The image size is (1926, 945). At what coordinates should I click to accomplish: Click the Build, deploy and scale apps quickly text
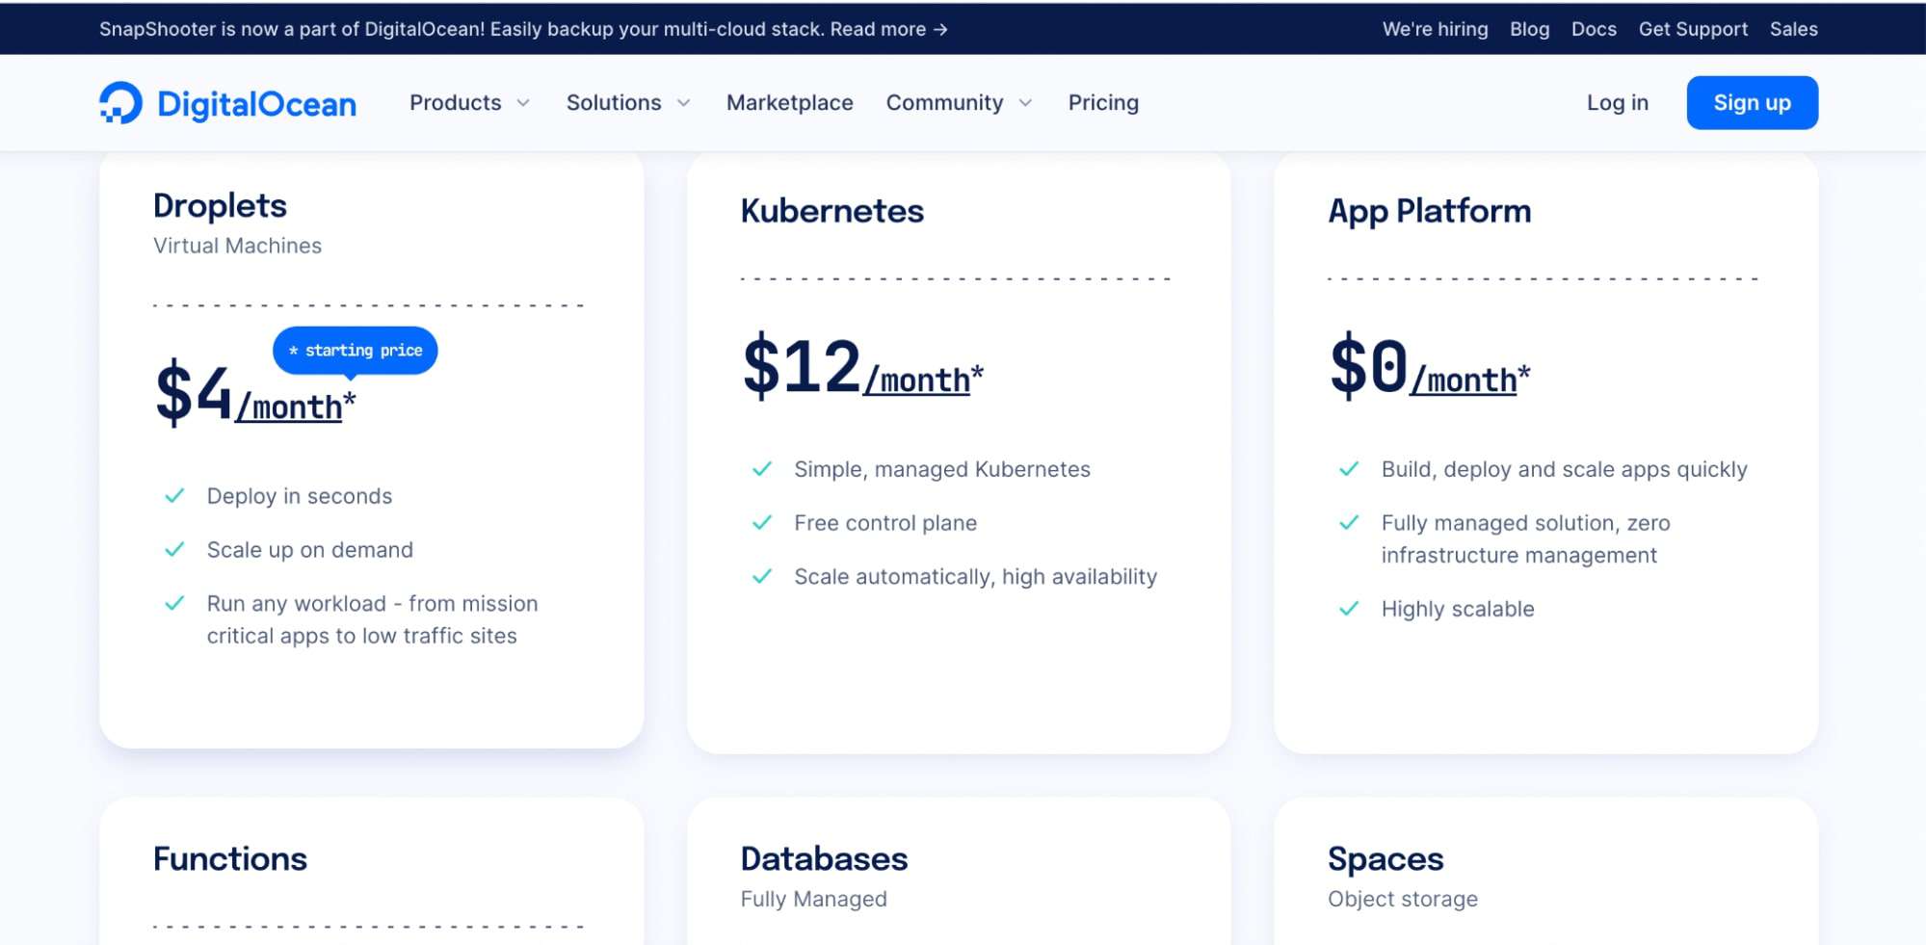[1565, 469]
